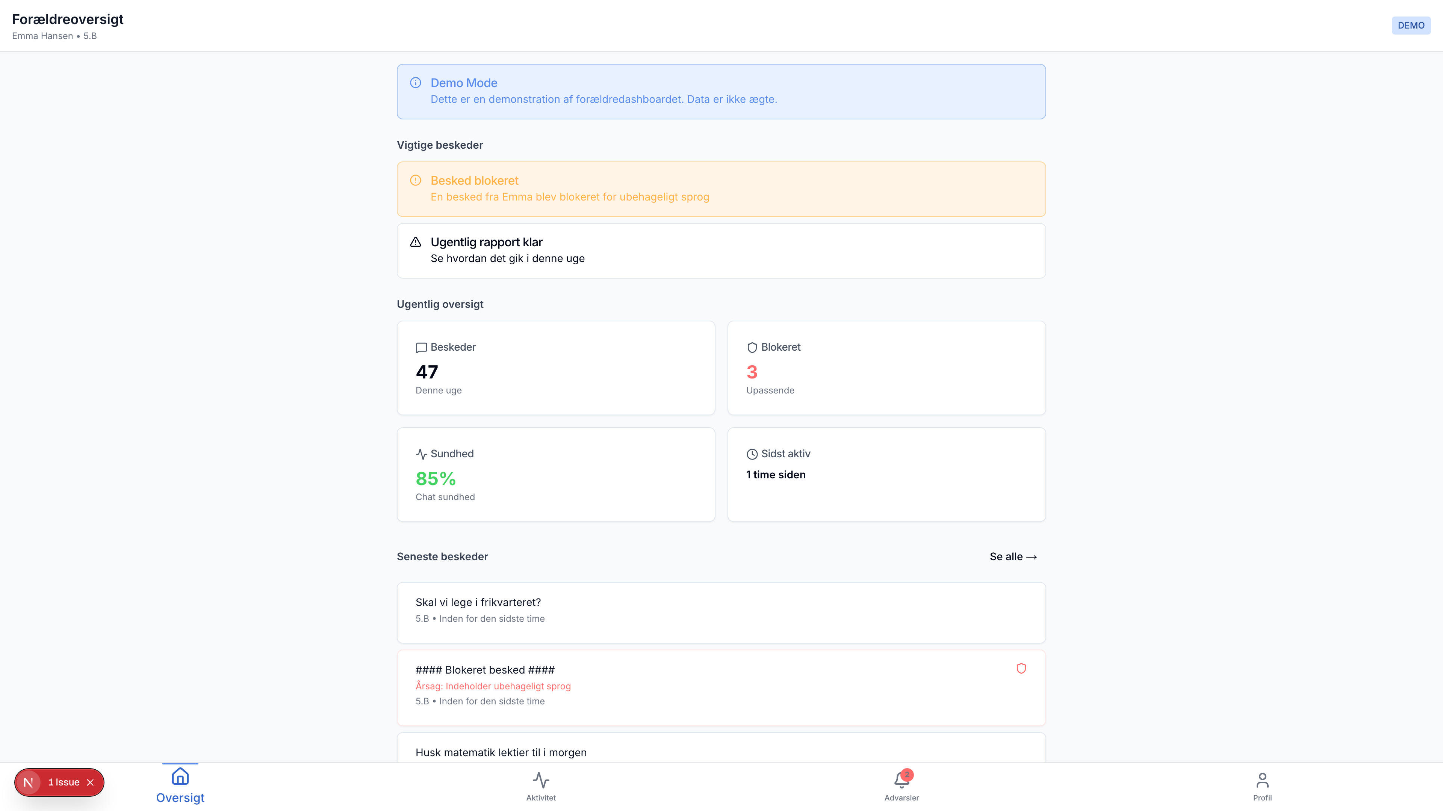The width and height of the screenshot is (1443, 811).
Task: Click 'En besked fra Emma blev blokeret' text
Action: pyautogui.click(x=570, y=197)
